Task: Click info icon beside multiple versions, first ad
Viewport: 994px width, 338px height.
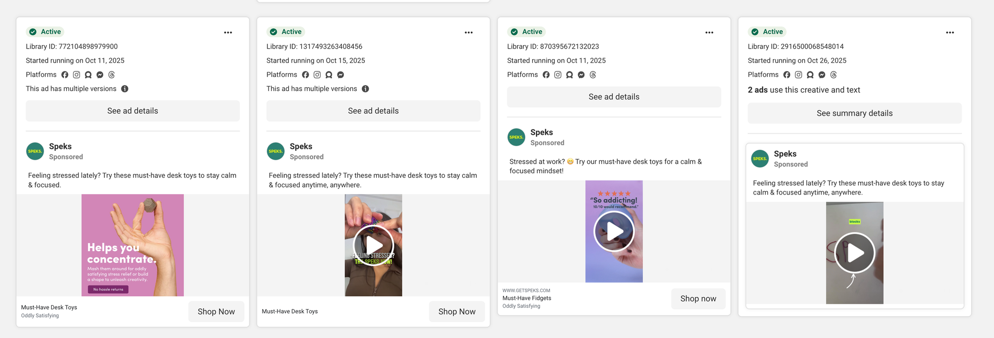Action: click(x=125, y=89)
